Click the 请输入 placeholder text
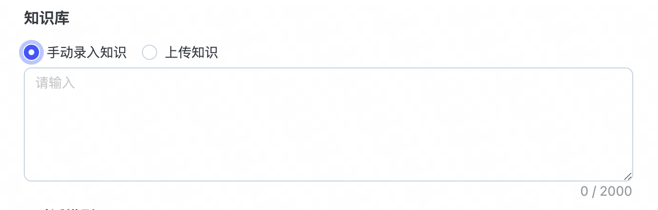This screenshot has width=658, height=210. (x=55, y=83)
